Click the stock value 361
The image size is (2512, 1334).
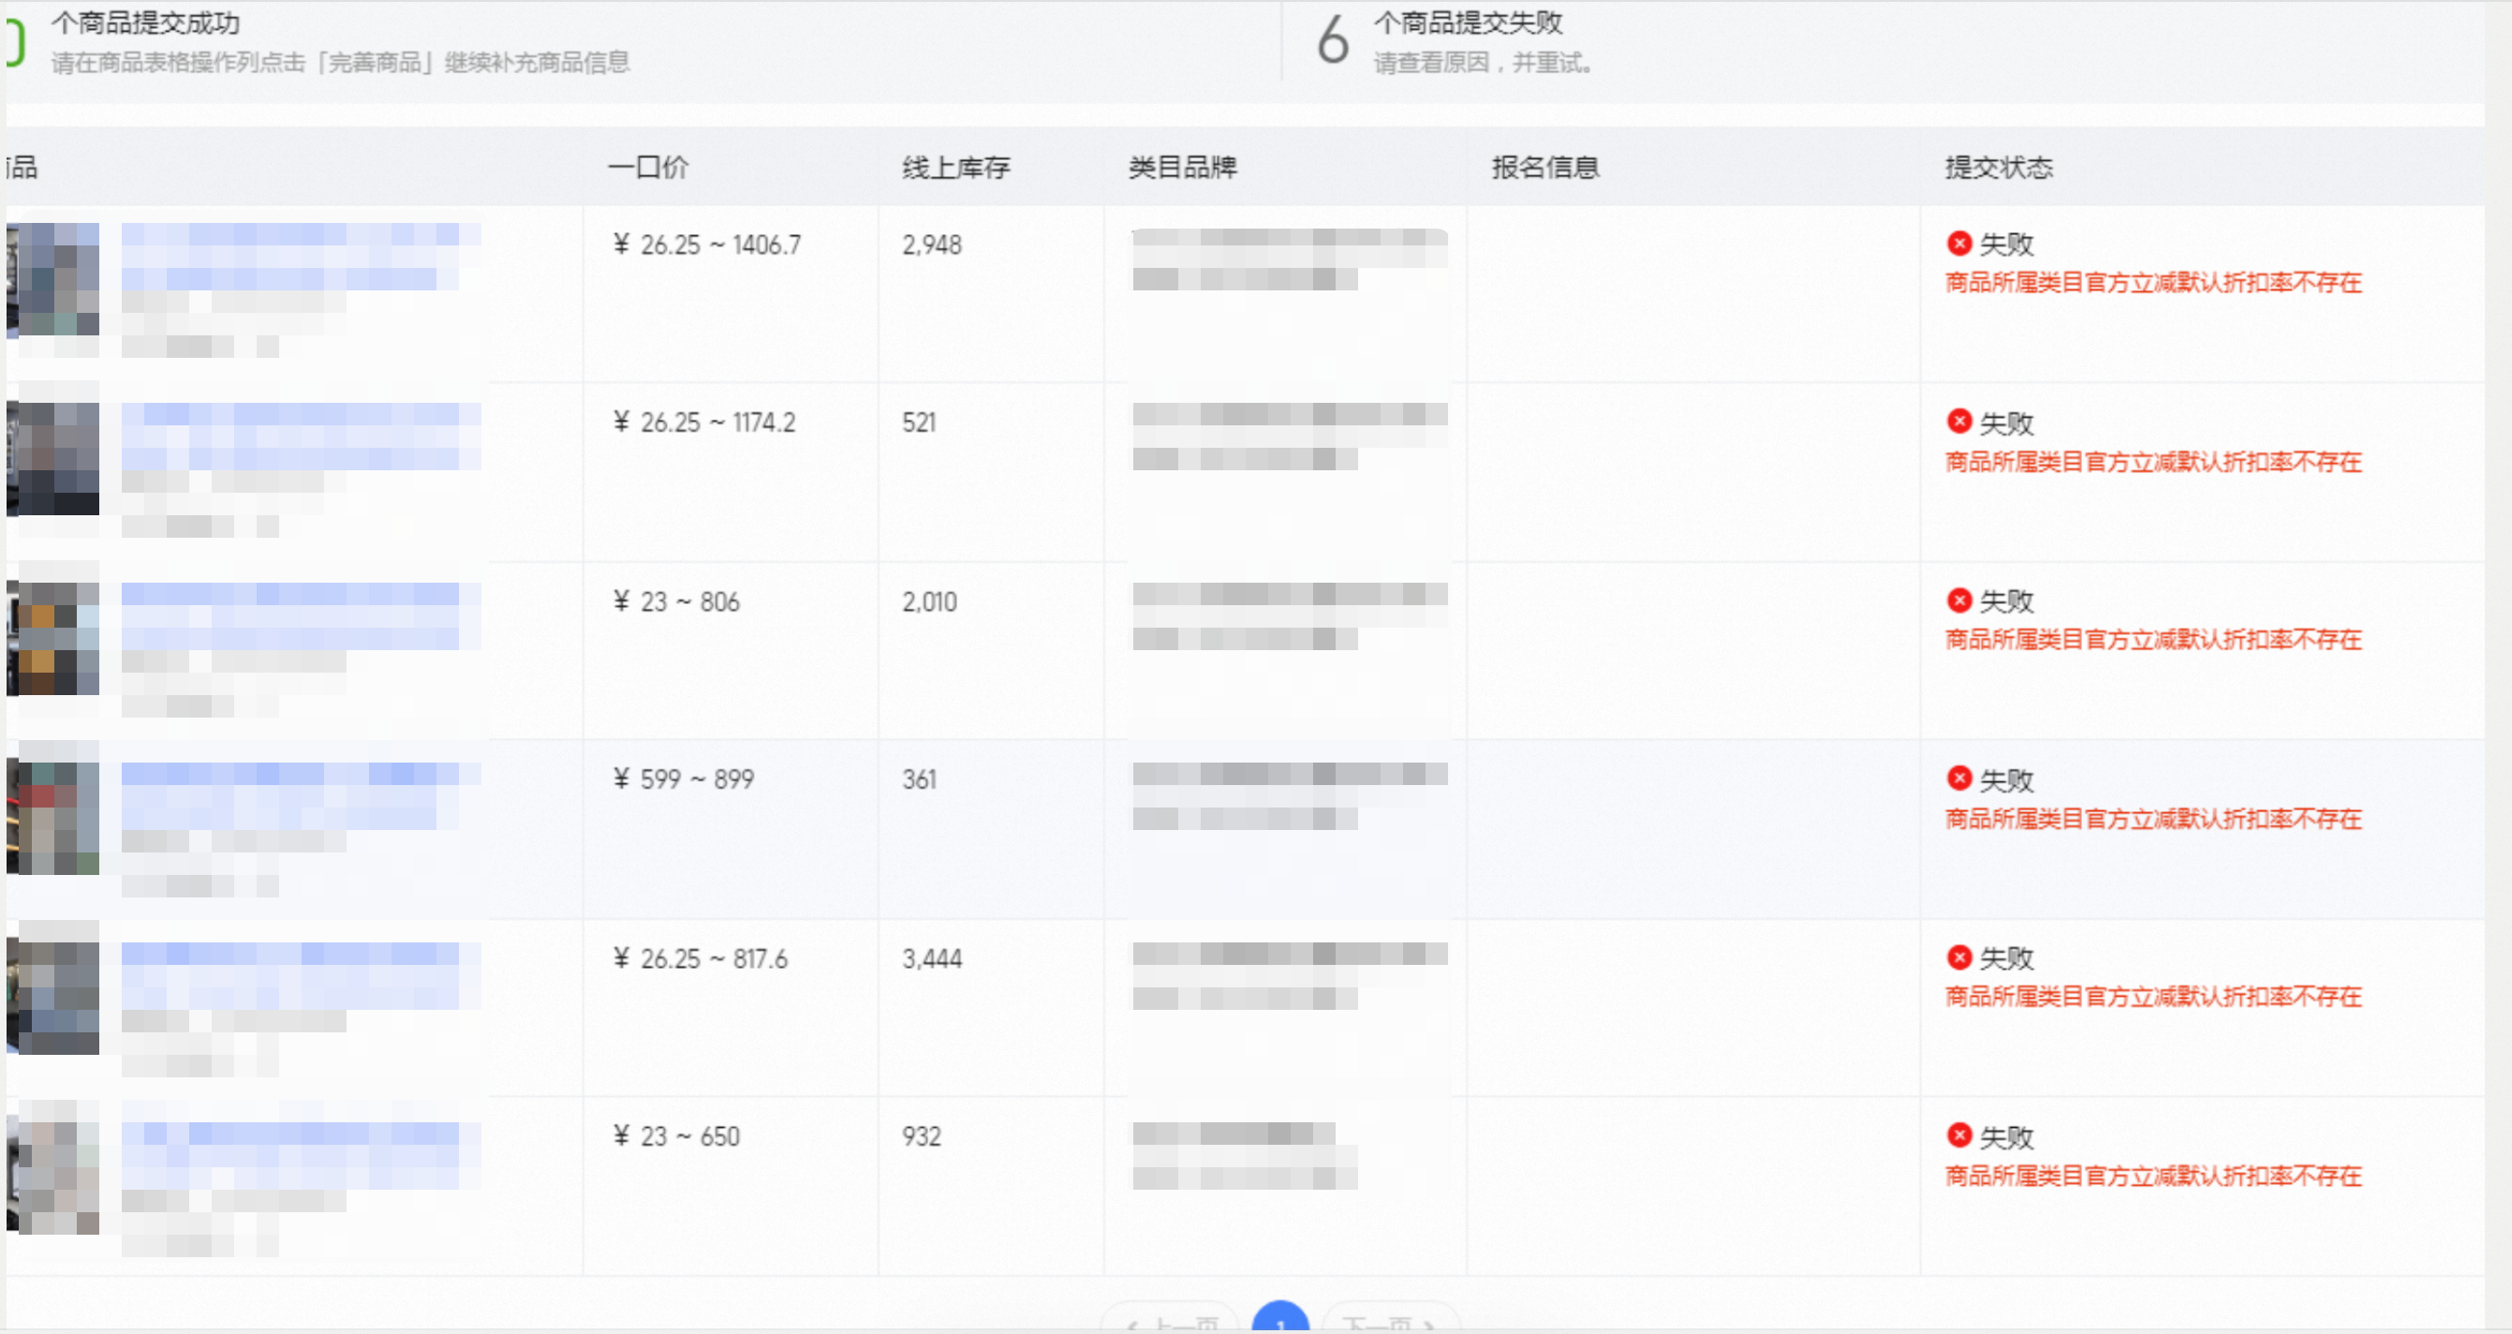[919, 779]
